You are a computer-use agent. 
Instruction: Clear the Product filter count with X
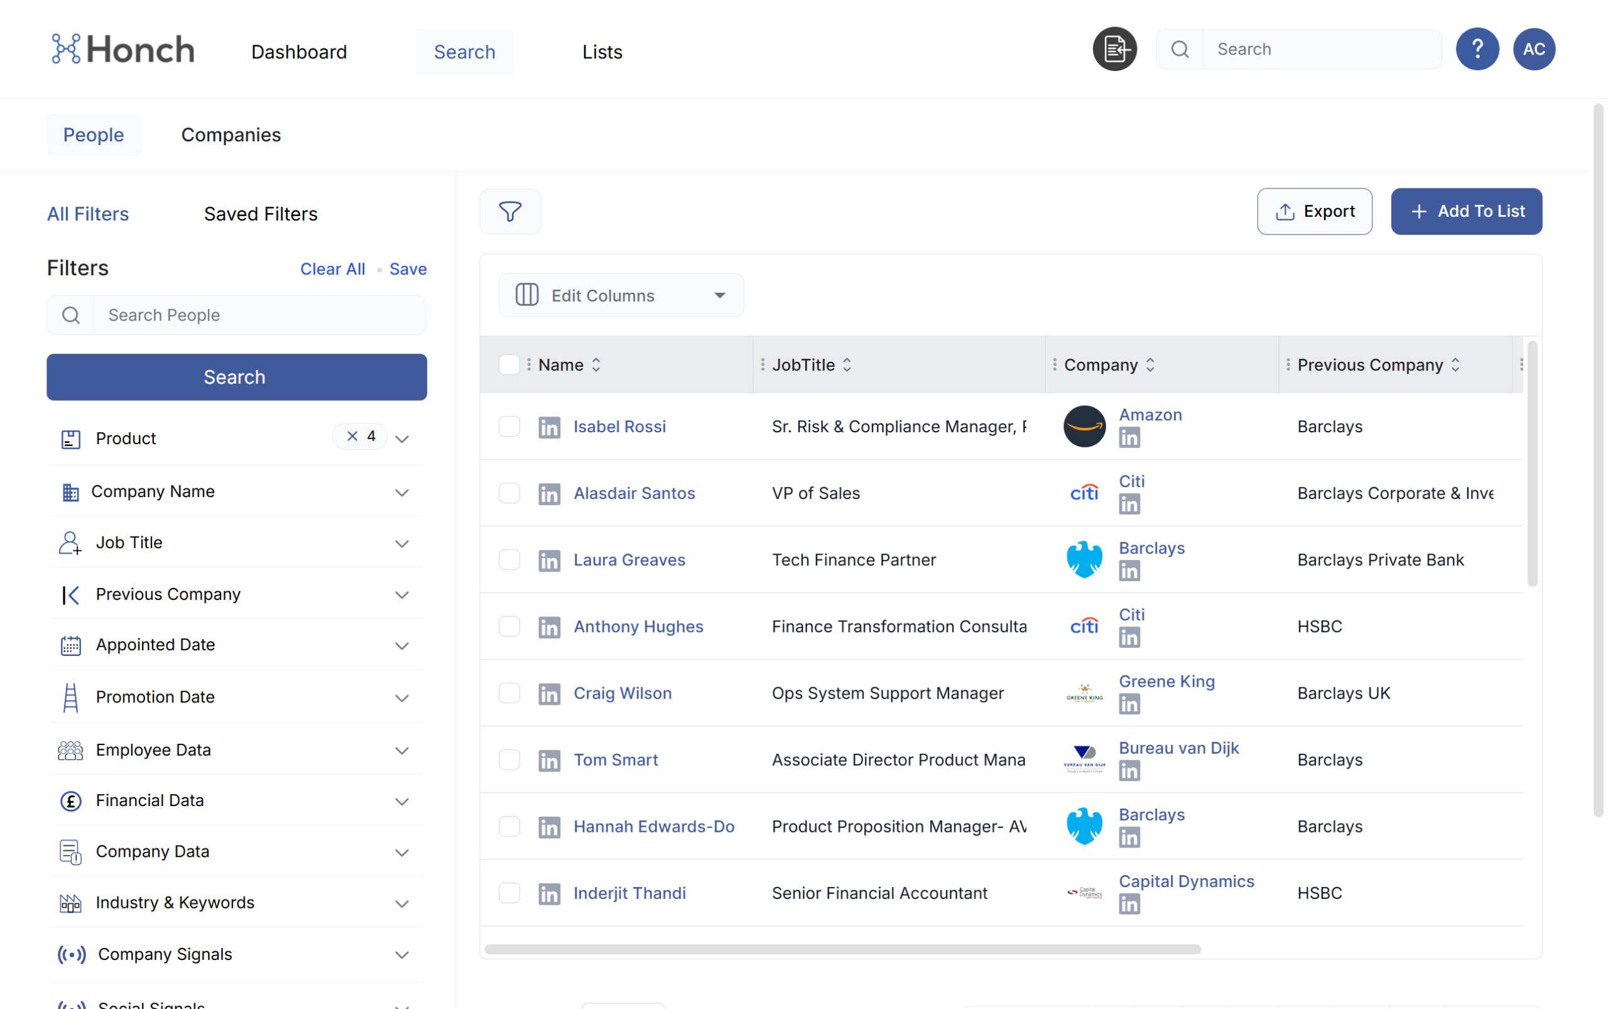pos(352,437)
